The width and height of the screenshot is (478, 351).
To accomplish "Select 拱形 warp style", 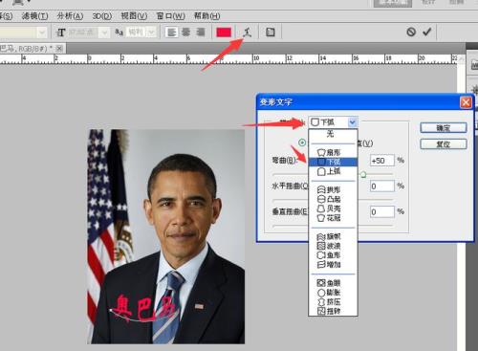I will tap(333, 189).
